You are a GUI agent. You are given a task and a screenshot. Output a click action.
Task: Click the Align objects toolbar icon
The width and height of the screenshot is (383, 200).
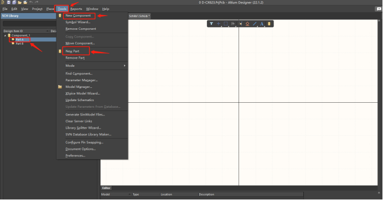[x=233, y=24]
